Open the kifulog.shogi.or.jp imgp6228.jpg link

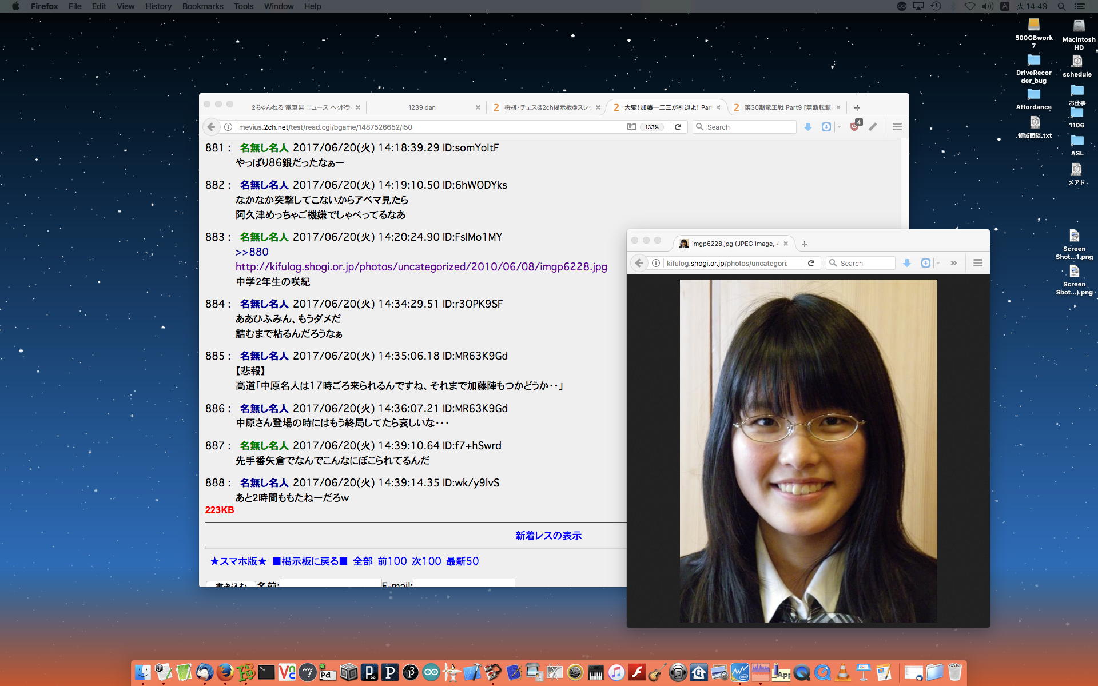pyautogui.click(x=421, y=267)
